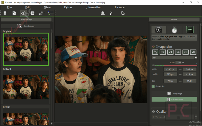202x126 pixels.
Task: Click the Open browser grid icon
Action: pos(19,26)
